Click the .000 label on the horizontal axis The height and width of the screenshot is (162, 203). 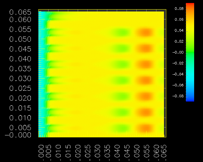click(x=41, y=150)
